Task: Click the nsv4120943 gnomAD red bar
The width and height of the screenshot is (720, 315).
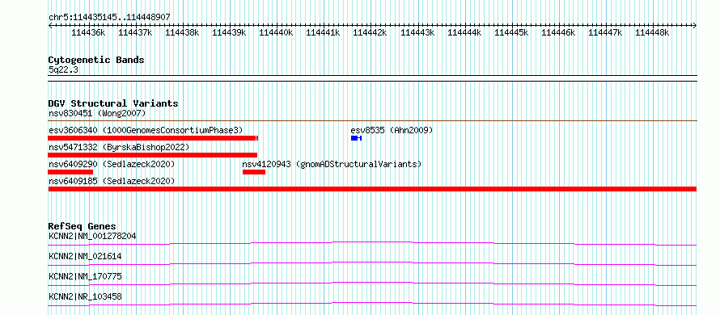Action: click(x=254, y=172)
